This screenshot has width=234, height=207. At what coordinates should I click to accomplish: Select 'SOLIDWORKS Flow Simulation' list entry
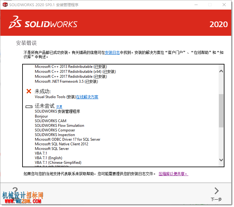click(60, 126)
